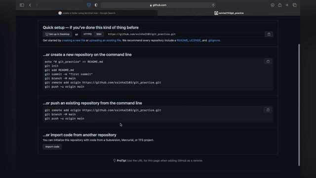Select the ssinha2103/git_practice tab
Screen dimensions: 316x178
click(229, 13)
